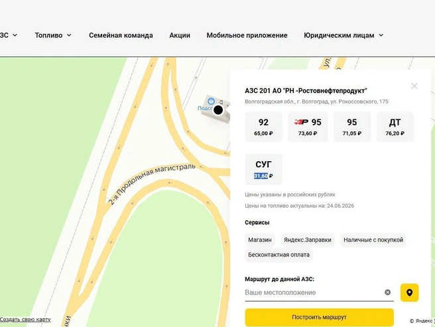Open the Создать свою карту link
This screenshot has height=327, width=435.
(x=25, y=320)
